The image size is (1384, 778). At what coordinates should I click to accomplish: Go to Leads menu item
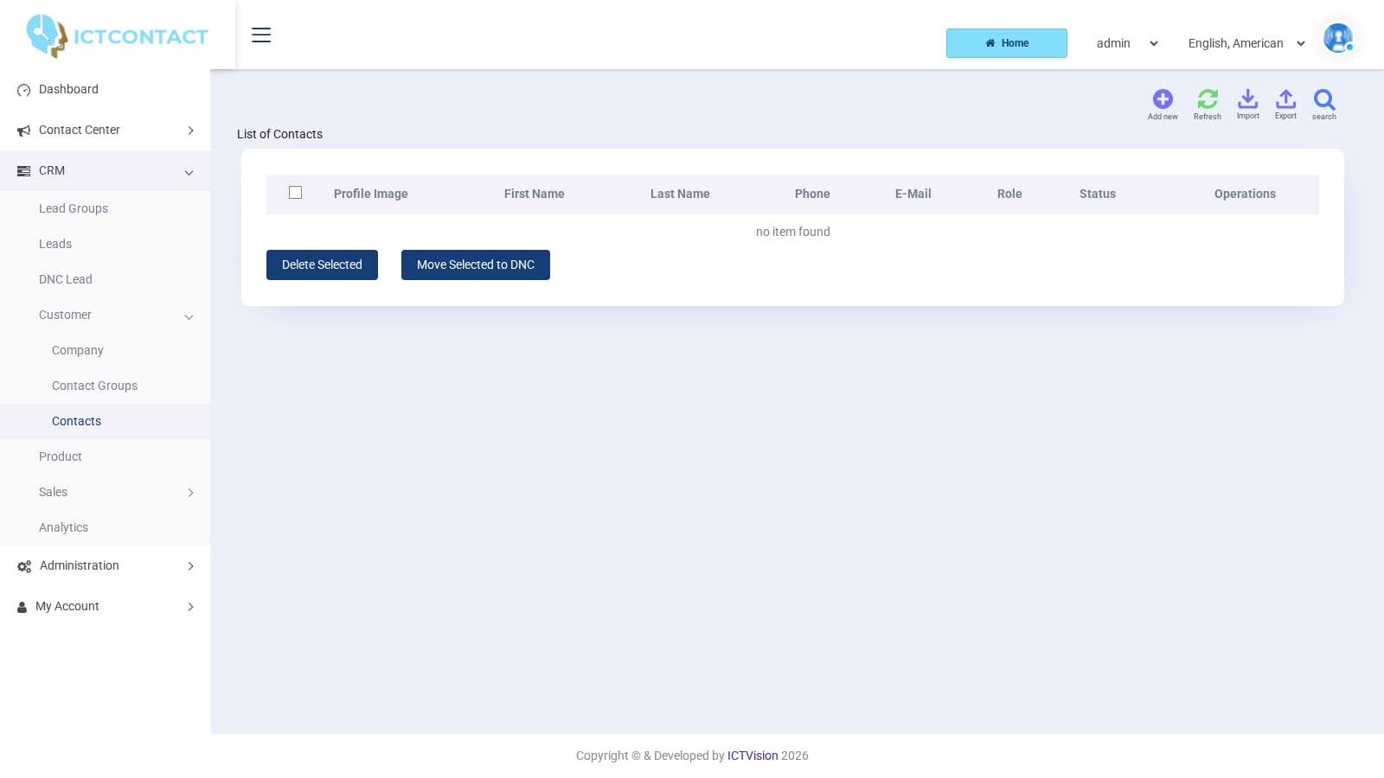point(55,244)
